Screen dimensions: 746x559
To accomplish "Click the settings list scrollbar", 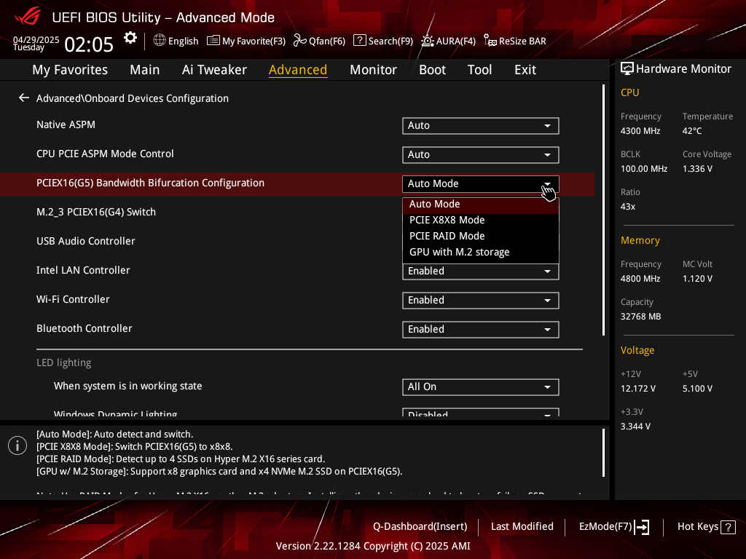I will 604,210.
